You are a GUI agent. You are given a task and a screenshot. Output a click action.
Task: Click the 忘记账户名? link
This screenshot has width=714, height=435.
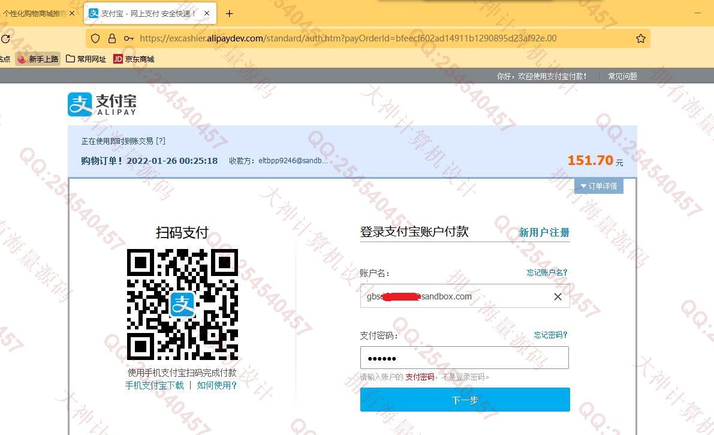pyautogui.click(x=547, y=272)
